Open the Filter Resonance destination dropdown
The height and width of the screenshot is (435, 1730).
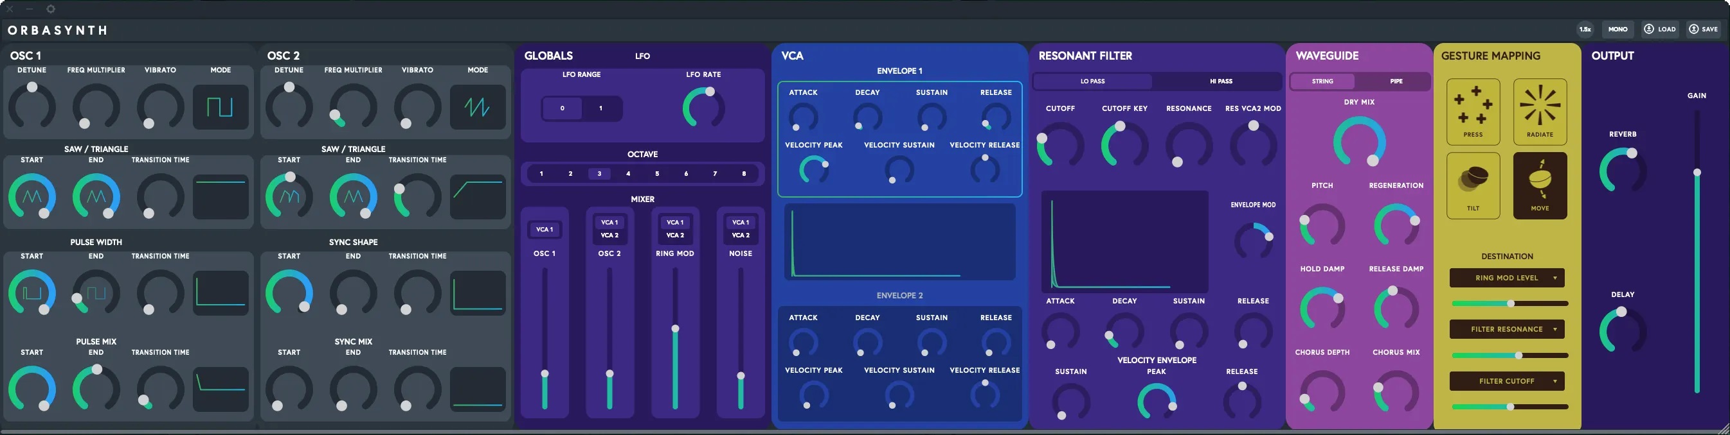tap(1506, 330)
